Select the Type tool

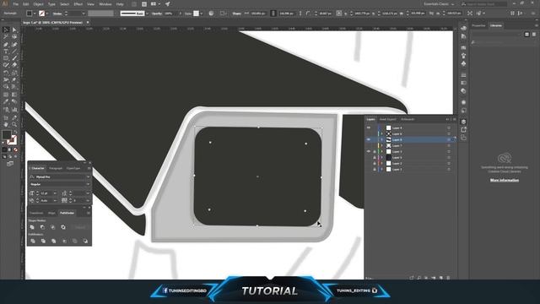6,52
